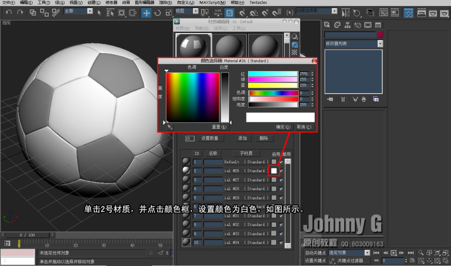Image resolution: width=451 pixels, height=266 pixels.
Task: Open the Modify command panel tab
Action: (337, 25)
